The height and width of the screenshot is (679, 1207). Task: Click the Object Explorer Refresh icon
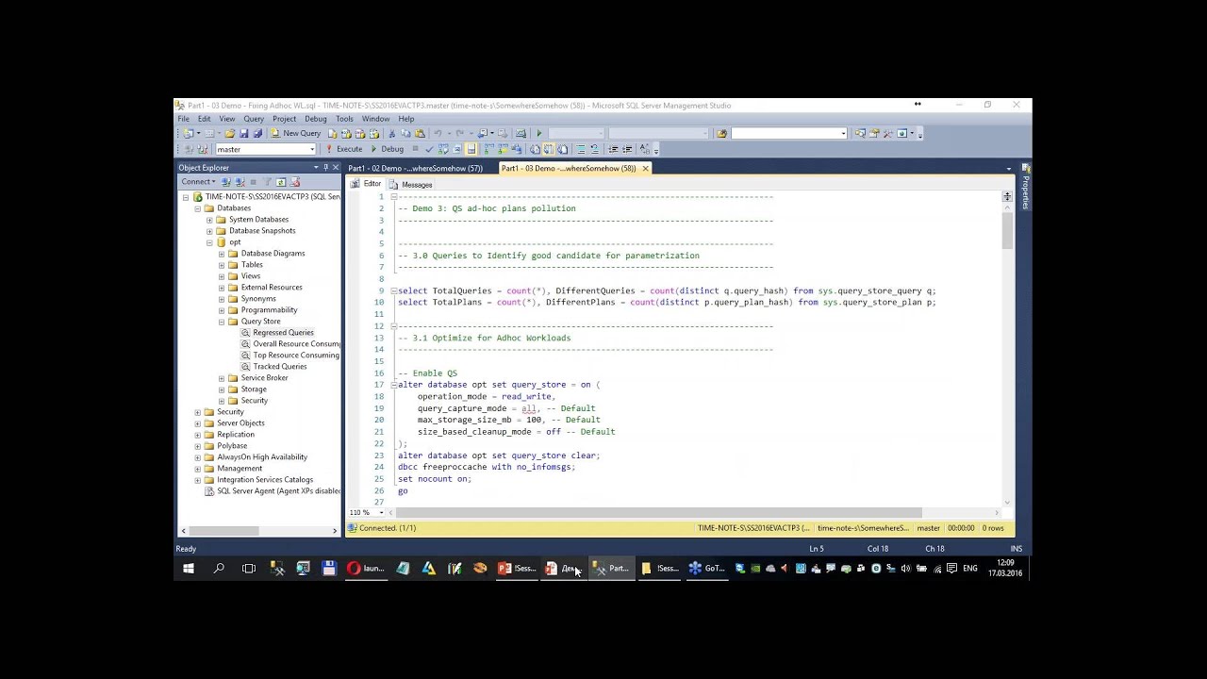281,181
